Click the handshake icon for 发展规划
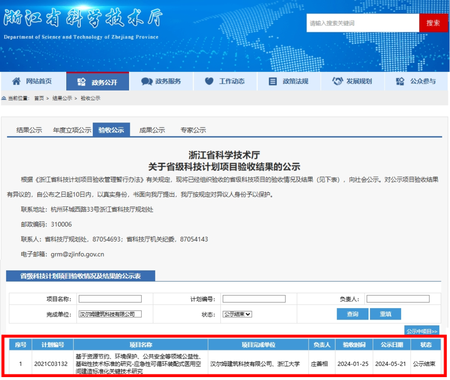 [x=337, y=81]
